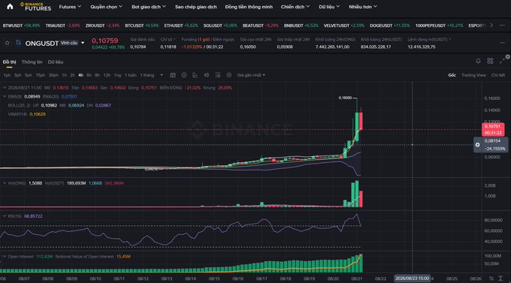Go to the Binance home icon
Screen dimensions: 511x283
pyautogui.click(x=10, y=7)
